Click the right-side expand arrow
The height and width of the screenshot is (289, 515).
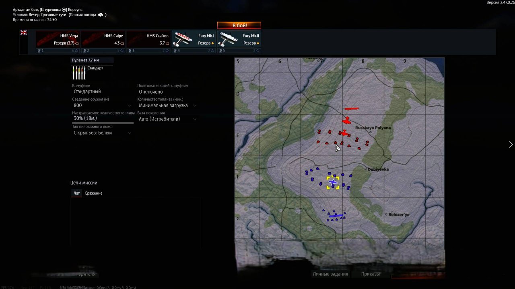pyautogui.click(x=511, y=144)
